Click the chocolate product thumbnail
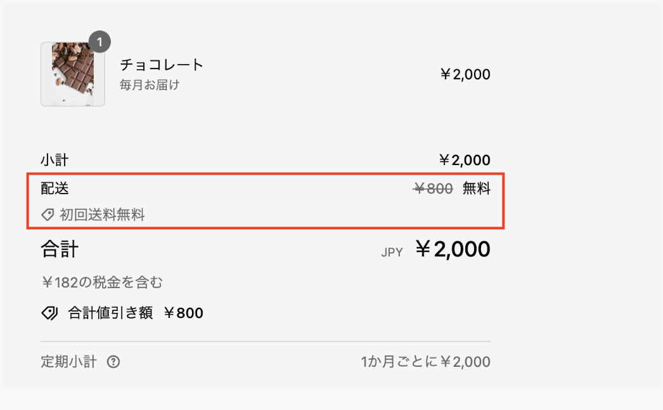The width and height of the screenshot is (663, 410). tap(72, 74)
